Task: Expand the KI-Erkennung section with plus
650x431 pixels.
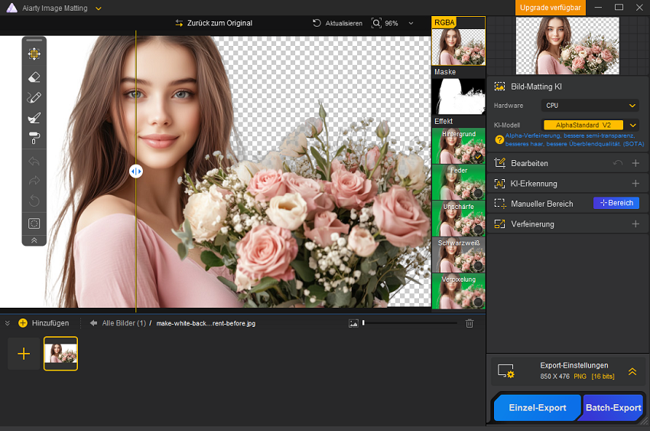Action: tap(635, 184)
